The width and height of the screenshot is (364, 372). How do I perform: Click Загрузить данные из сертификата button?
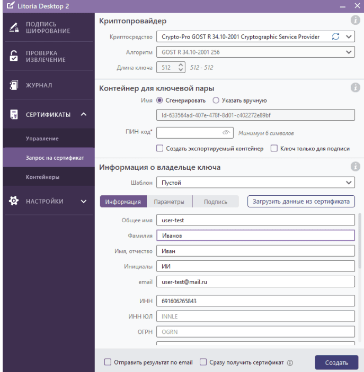(x=301, y=202)
